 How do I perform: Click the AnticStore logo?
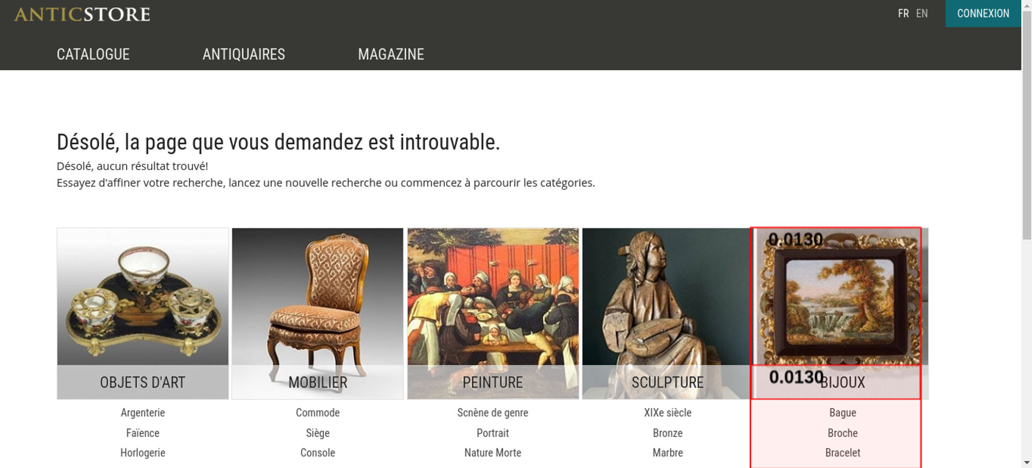click(82, 14)
